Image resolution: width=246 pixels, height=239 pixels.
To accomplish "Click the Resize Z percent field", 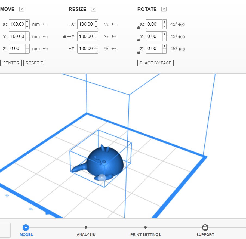I will pyautogui.click(x=86, y=48).
